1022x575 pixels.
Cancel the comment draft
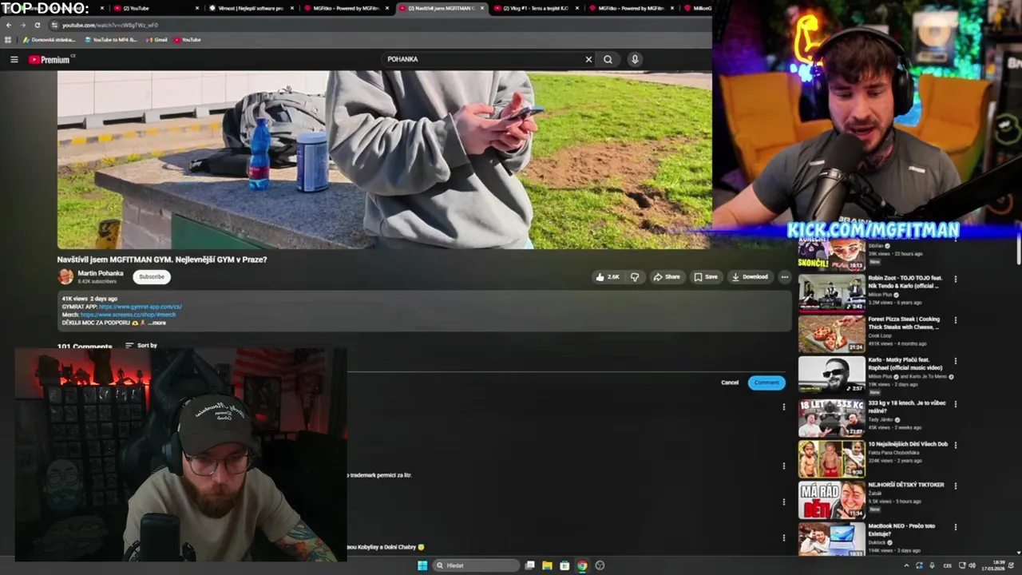(x=730, y=383)
